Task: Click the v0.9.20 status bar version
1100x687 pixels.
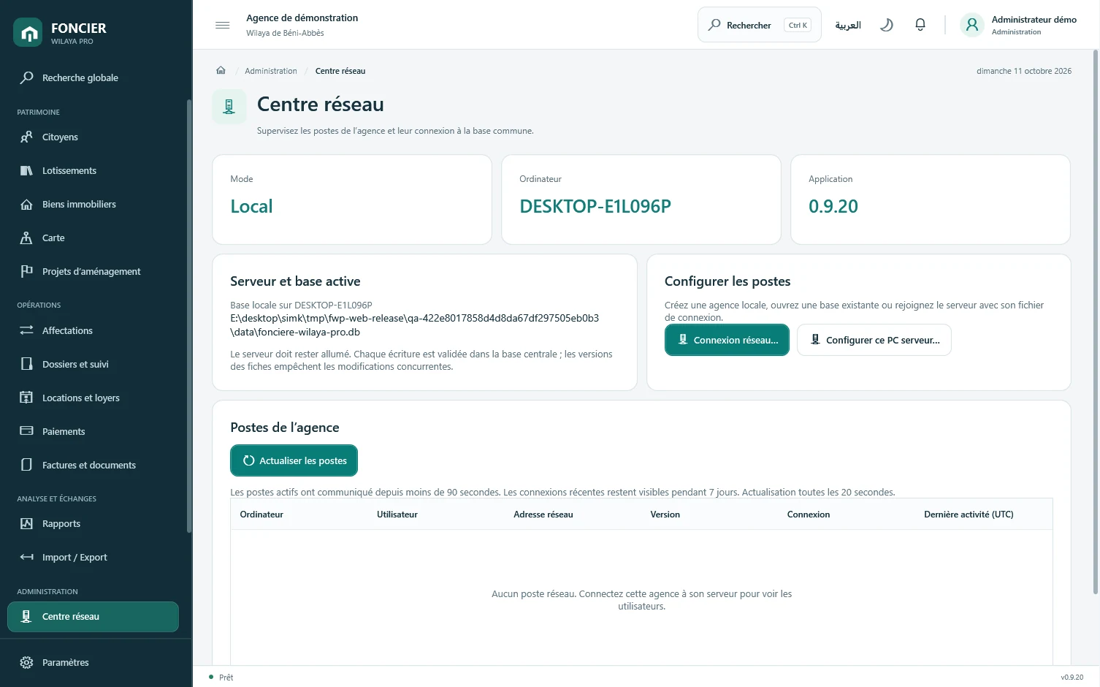Action: point(1072,677)
